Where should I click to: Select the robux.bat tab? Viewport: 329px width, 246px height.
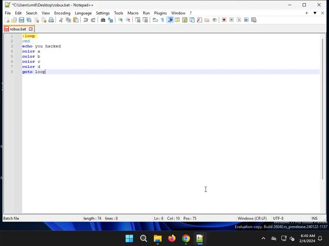tap(18, 29)
